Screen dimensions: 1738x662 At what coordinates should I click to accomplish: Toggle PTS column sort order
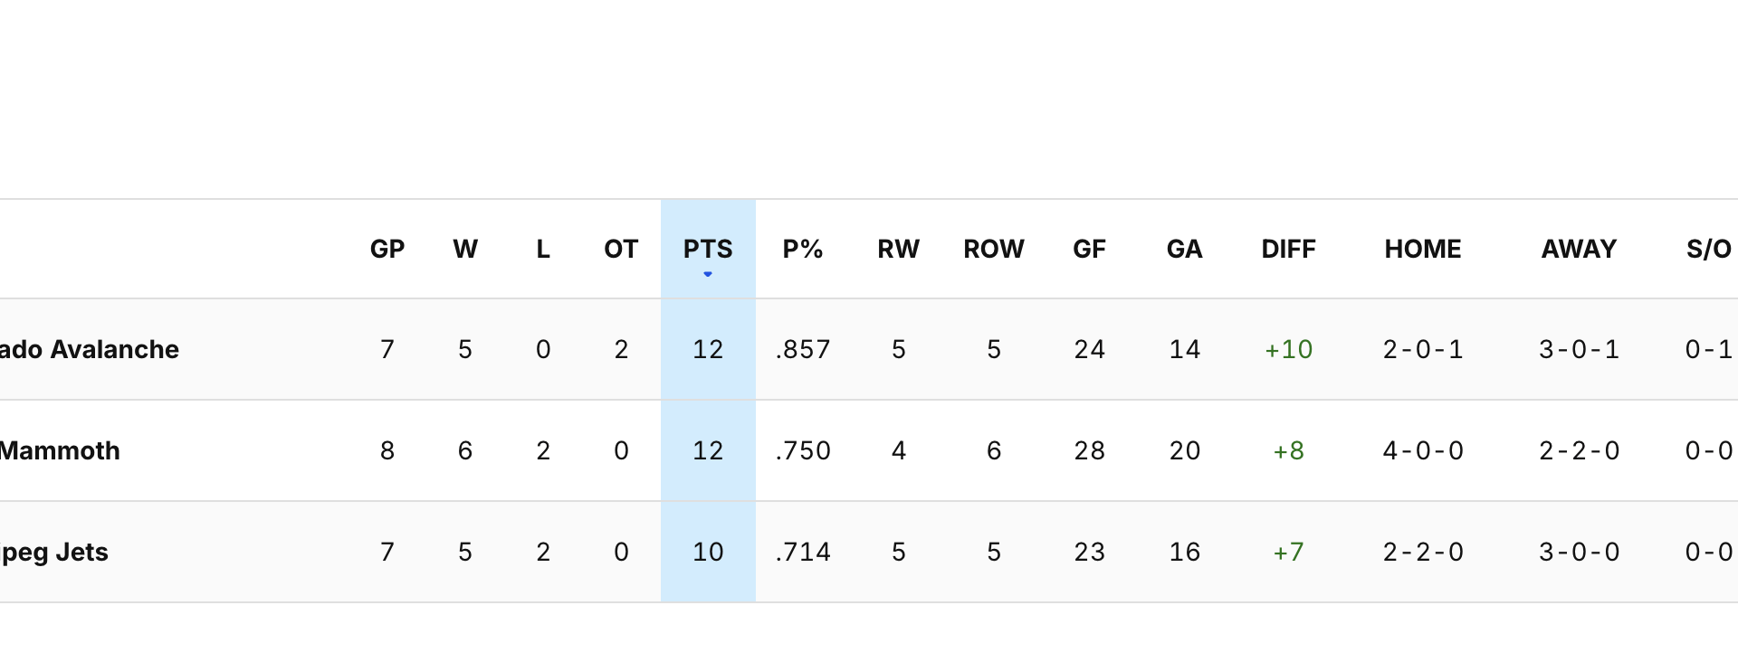pos(707,249)
